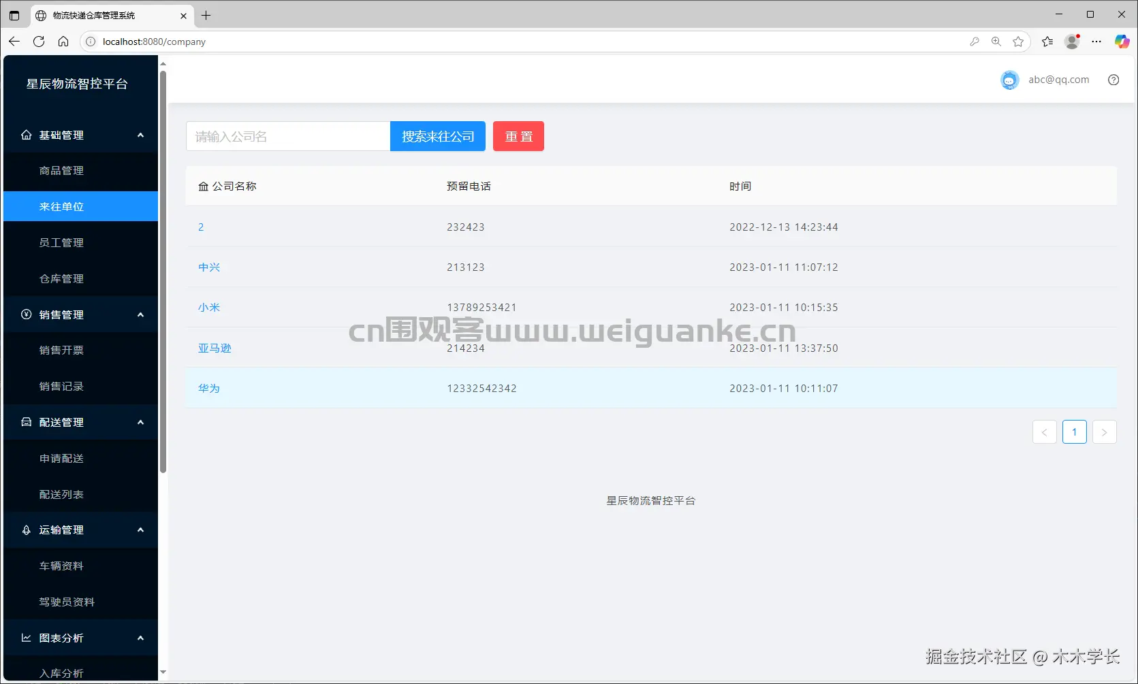1138x684 pixels.
Task: Select the 销售管理 section icon
Action: pyautogui.click(x=26, y=314)
